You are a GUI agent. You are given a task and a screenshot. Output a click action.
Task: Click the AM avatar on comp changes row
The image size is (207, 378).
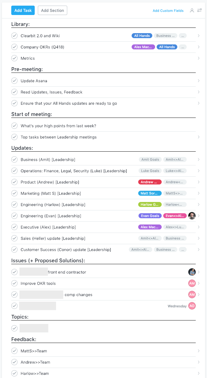tap(192, 295)
